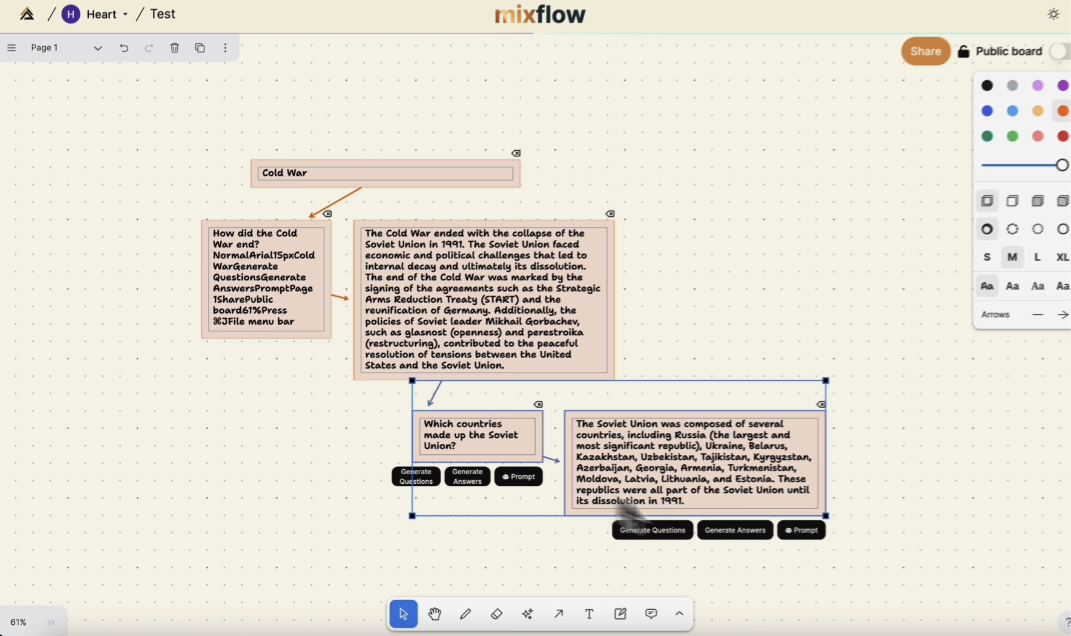
Task: Expand the Page 1 dropdown
Action: coord(98,48)
